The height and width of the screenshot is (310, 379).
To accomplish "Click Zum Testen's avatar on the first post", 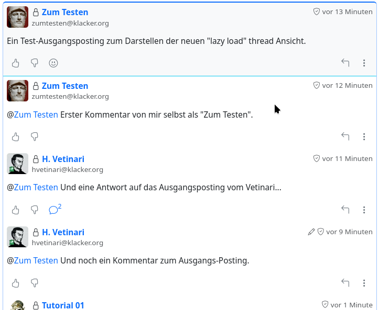I will (17, 17).
